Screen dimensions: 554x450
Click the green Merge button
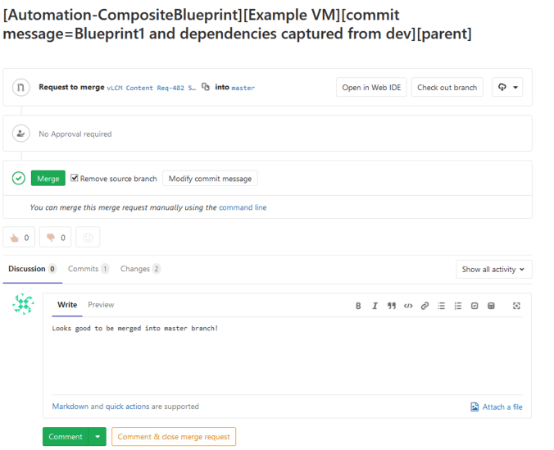click(48, 179)
